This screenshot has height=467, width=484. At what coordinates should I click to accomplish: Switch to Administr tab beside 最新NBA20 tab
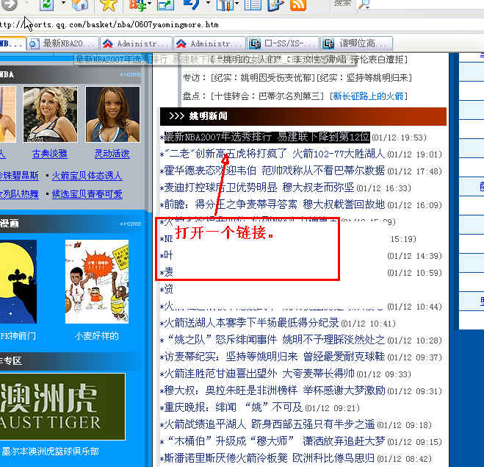[136, 43]
